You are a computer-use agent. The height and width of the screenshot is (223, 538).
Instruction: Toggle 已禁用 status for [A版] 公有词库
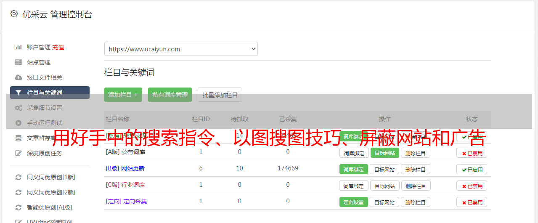(472, 153)
